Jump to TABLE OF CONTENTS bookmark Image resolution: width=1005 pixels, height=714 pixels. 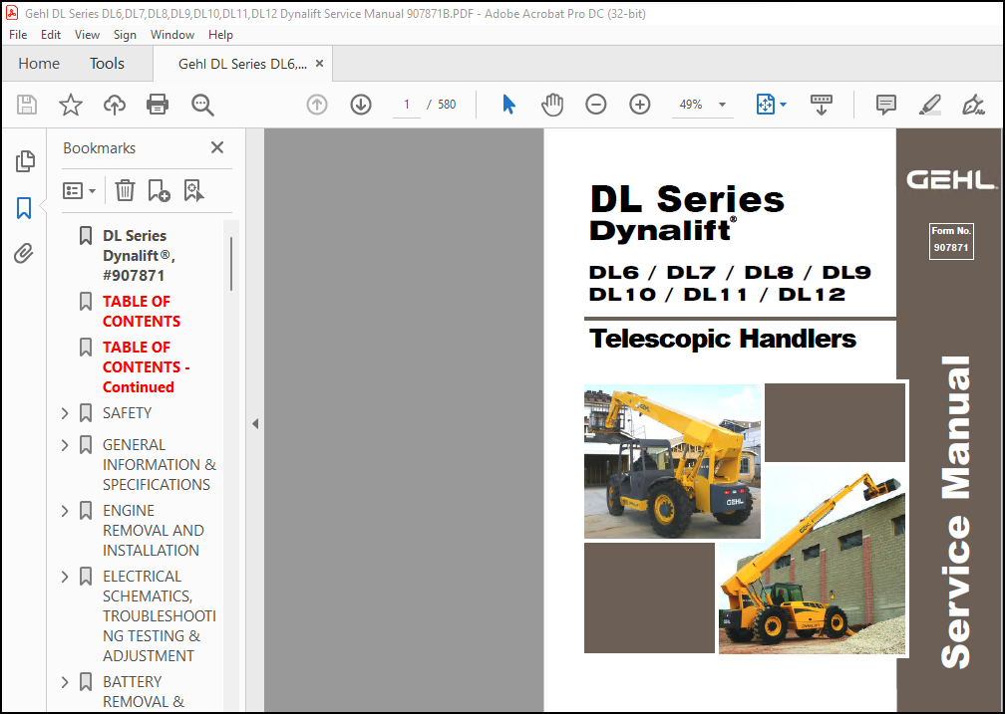[x=142, y=312]
